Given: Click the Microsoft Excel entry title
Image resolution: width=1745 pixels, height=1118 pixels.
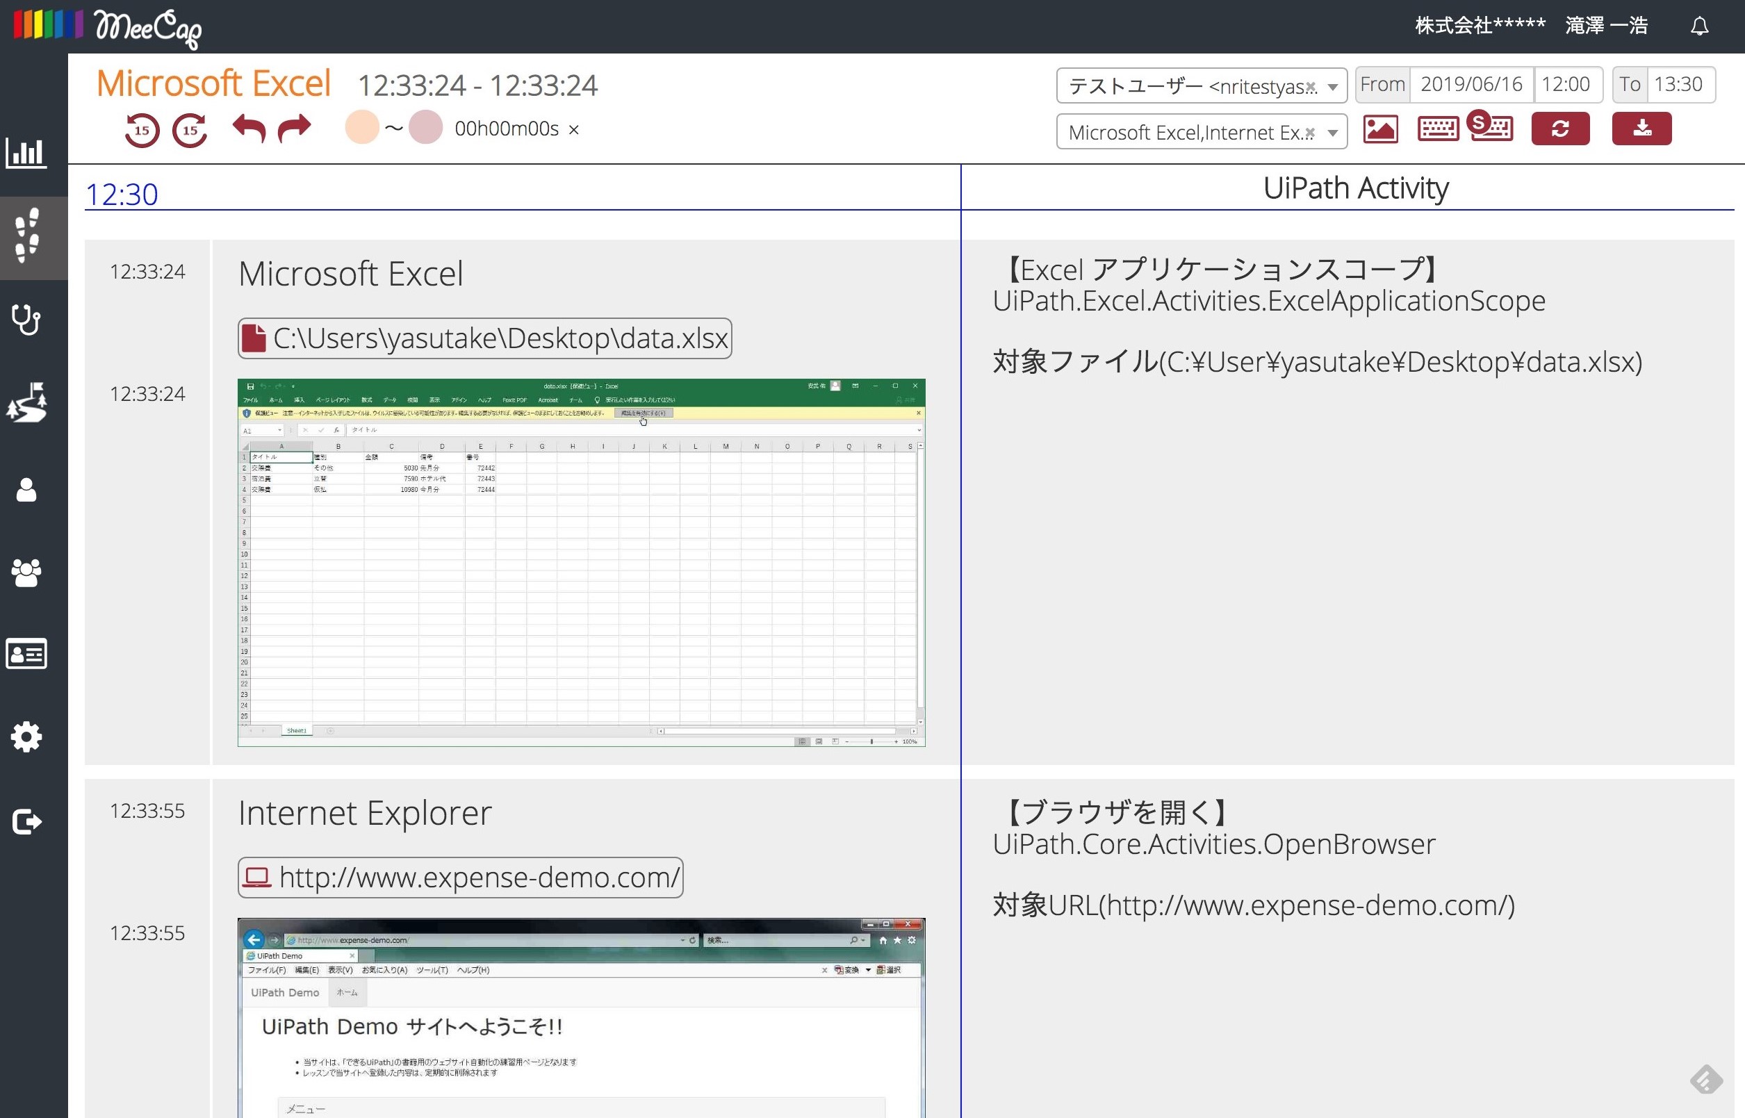Looking at the screenshot, I should tap(350, 274).
